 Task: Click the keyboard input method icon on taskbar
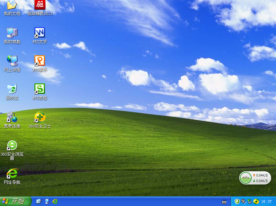pyautogui.click(x=225, y=201)
